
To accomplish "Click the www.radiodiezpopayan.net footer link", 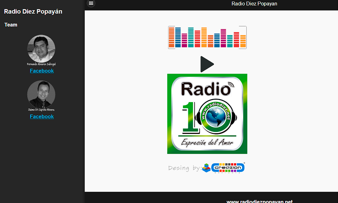I will click(259, 201).
